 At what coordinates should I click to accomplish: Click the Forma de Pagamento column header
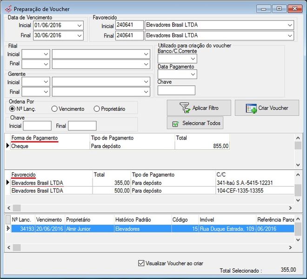(34, 138)
